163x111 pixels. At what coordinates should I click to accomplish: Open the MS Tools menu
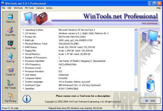(29, 8)
